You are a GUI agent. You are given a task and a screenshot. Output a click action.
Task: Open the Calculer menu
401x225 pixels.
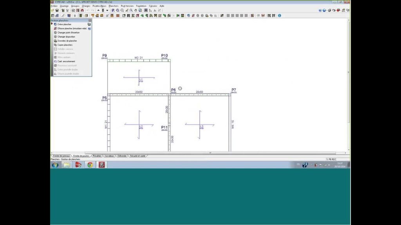[x=153, y=6]
